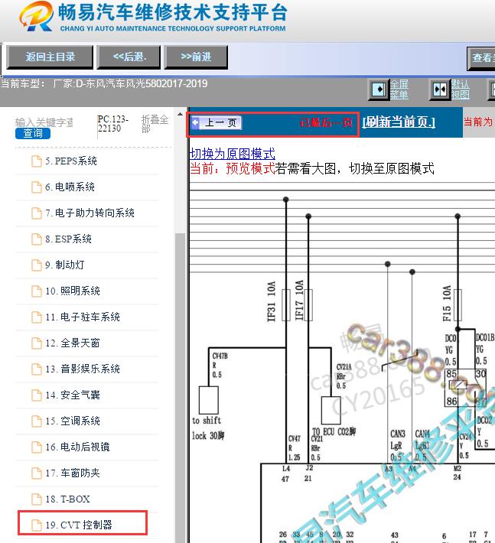Click document icon beside CVT 控制器
The height and width of the screenshot is (543, 495).
click(x=37, y=525)
